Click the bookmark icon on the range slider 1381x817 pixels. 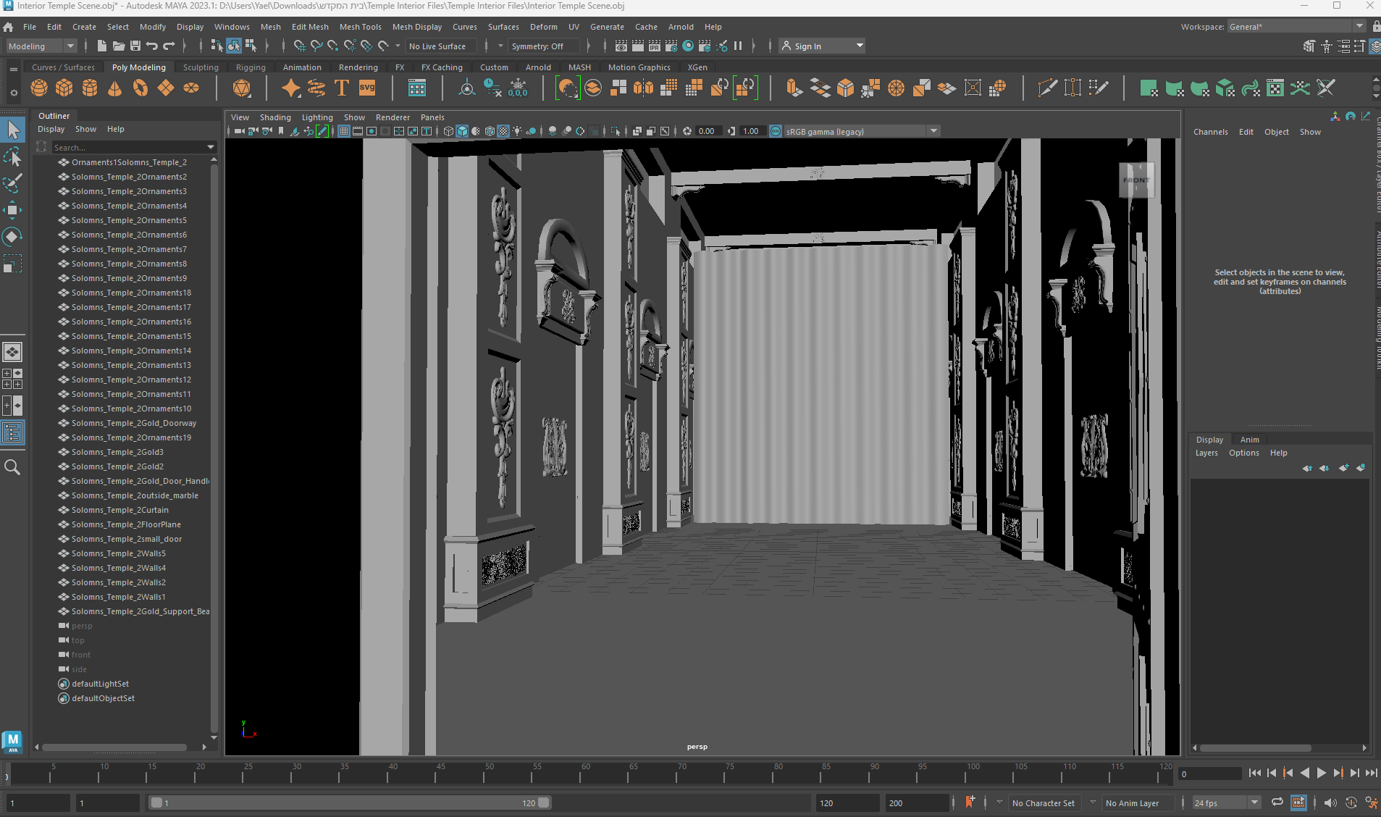pyautogui.click(x=970, y=802)
